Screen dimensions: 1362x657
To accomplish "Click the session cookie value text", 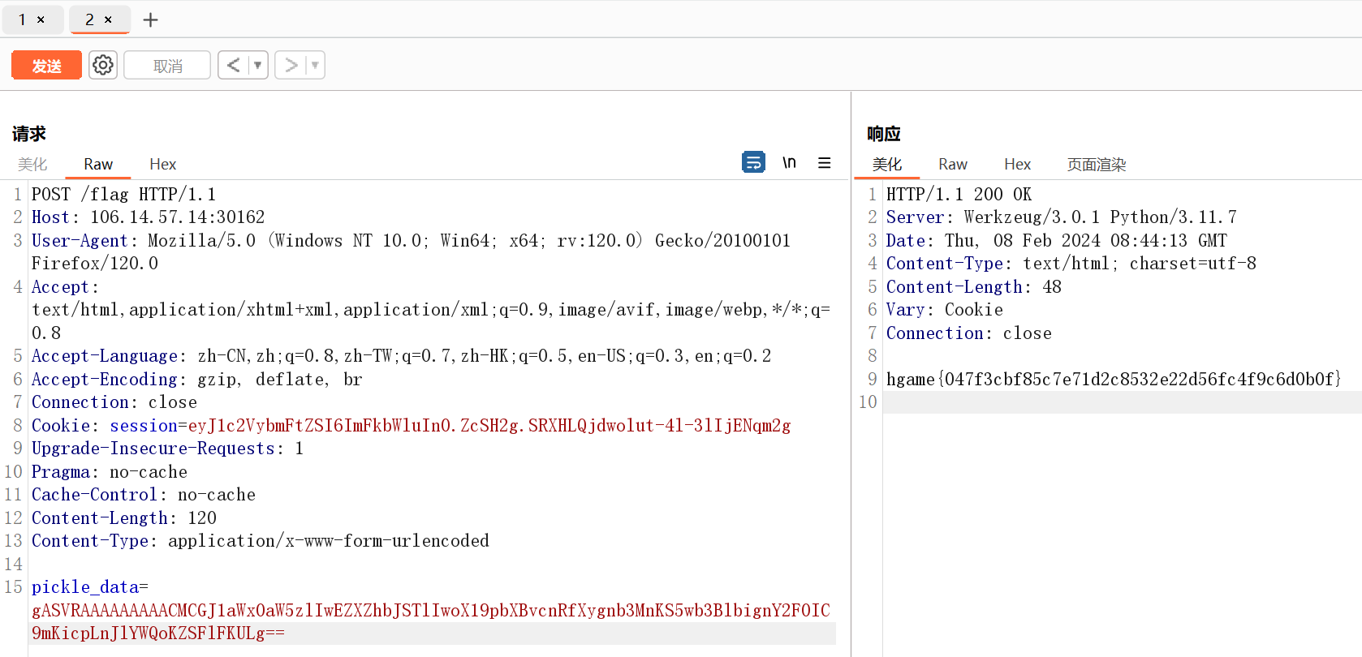I will click(489, 425).
